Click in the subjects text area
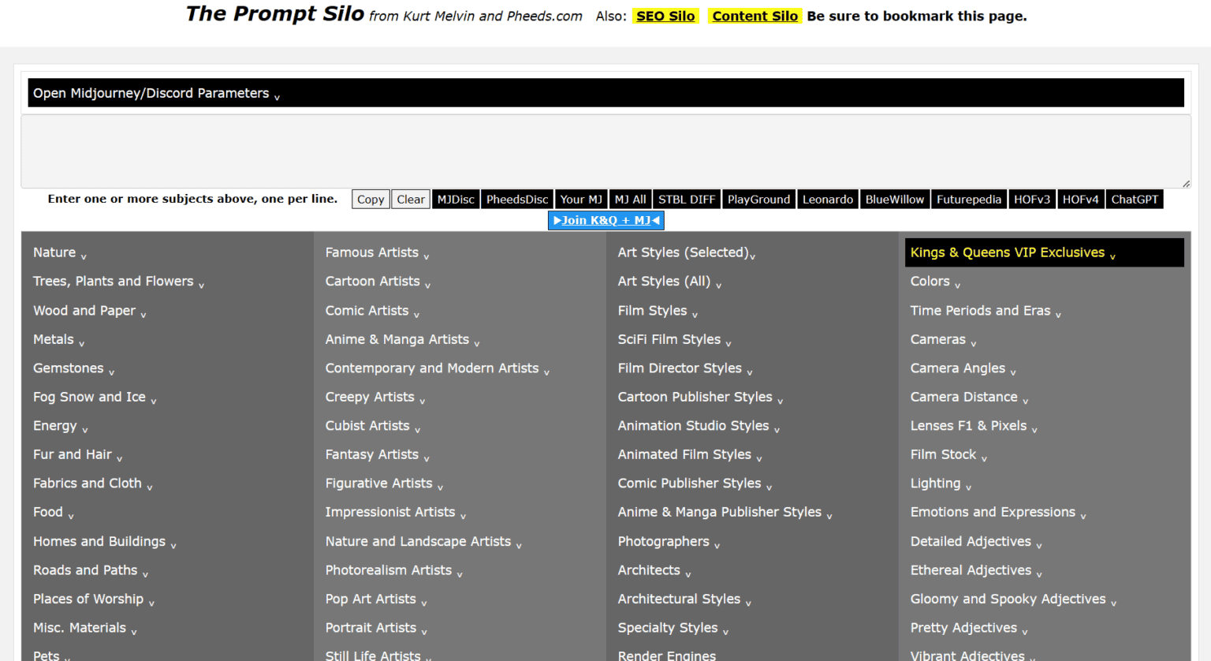Viewport: 1211px width, 661px height. pos(605,151)
